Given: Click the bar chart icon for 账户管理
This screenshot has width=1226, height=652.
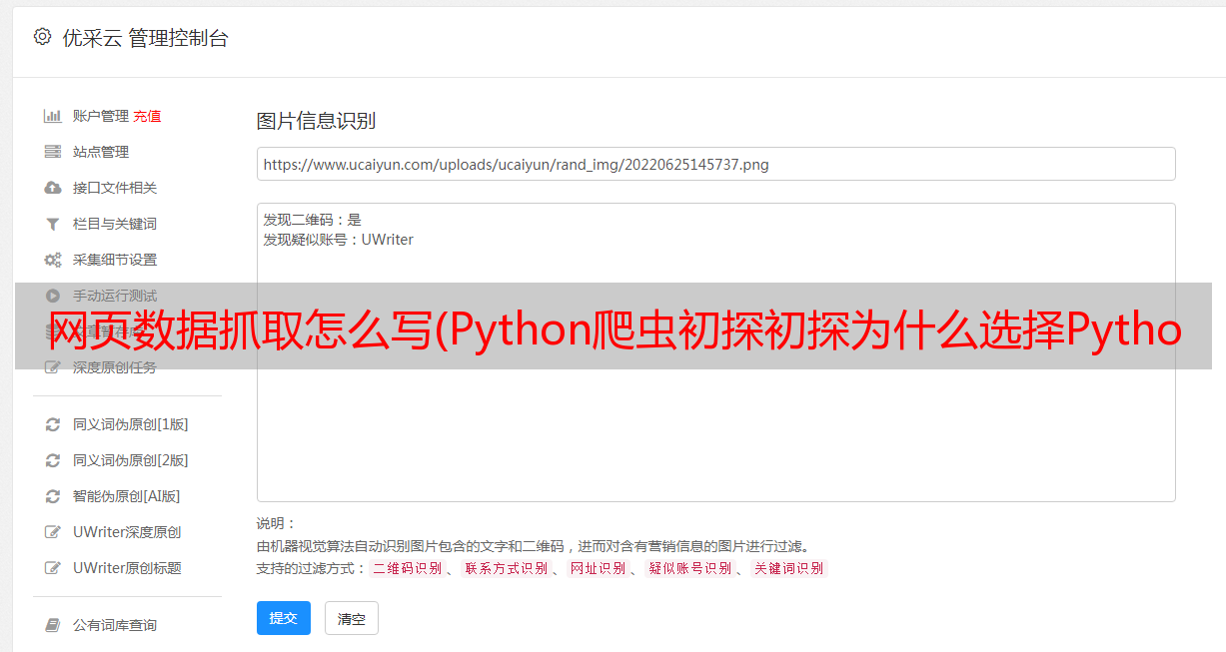Looking at the screenshot, I should pos(53,116).
